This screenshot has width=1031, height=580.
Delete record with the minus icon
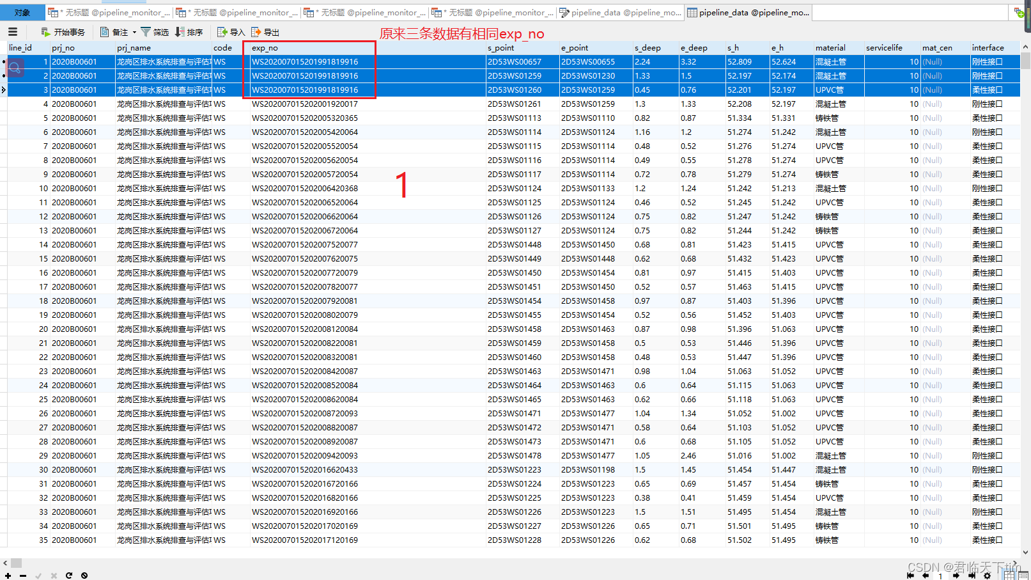pyautogui.click(x=23, y=576)
